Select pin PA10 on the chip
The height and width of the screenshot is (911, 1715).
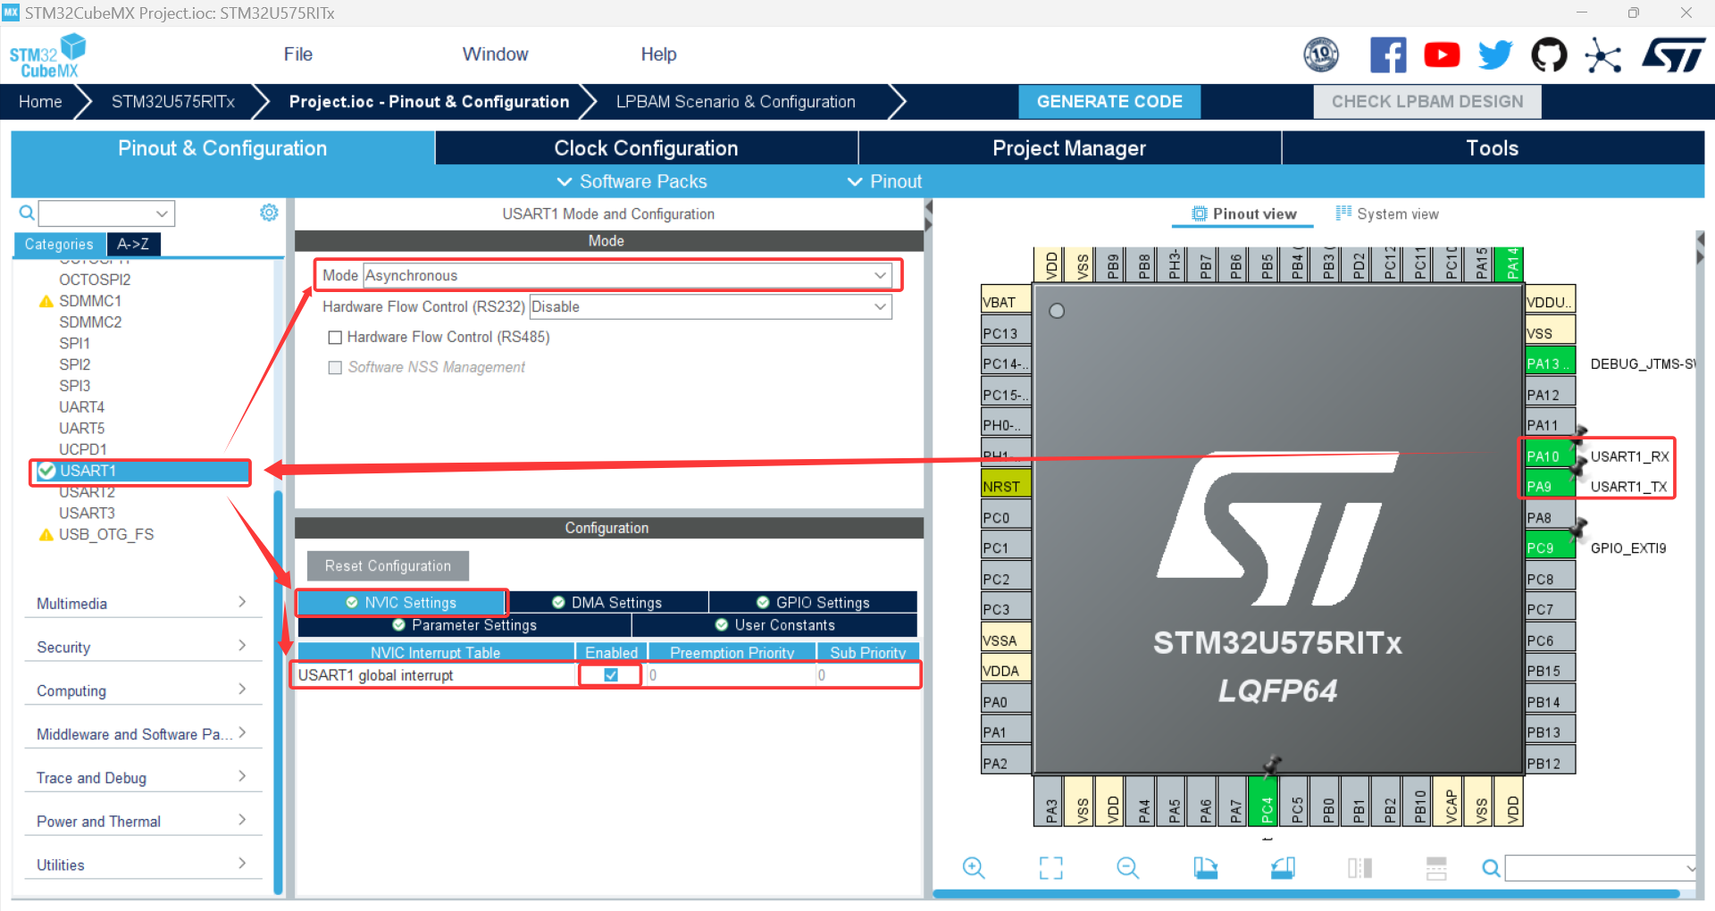click(1549, 455)
